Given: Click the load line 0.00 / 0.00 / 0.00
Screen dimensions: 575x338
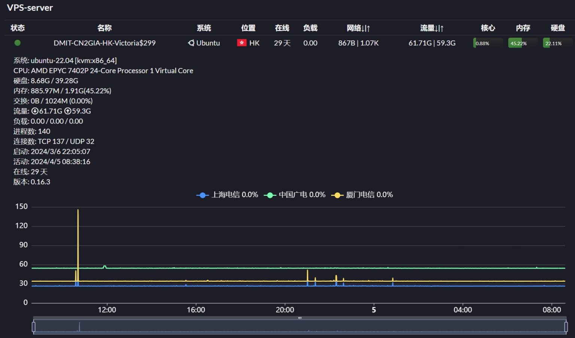Looking at the screenshot, I should [48, 121].
